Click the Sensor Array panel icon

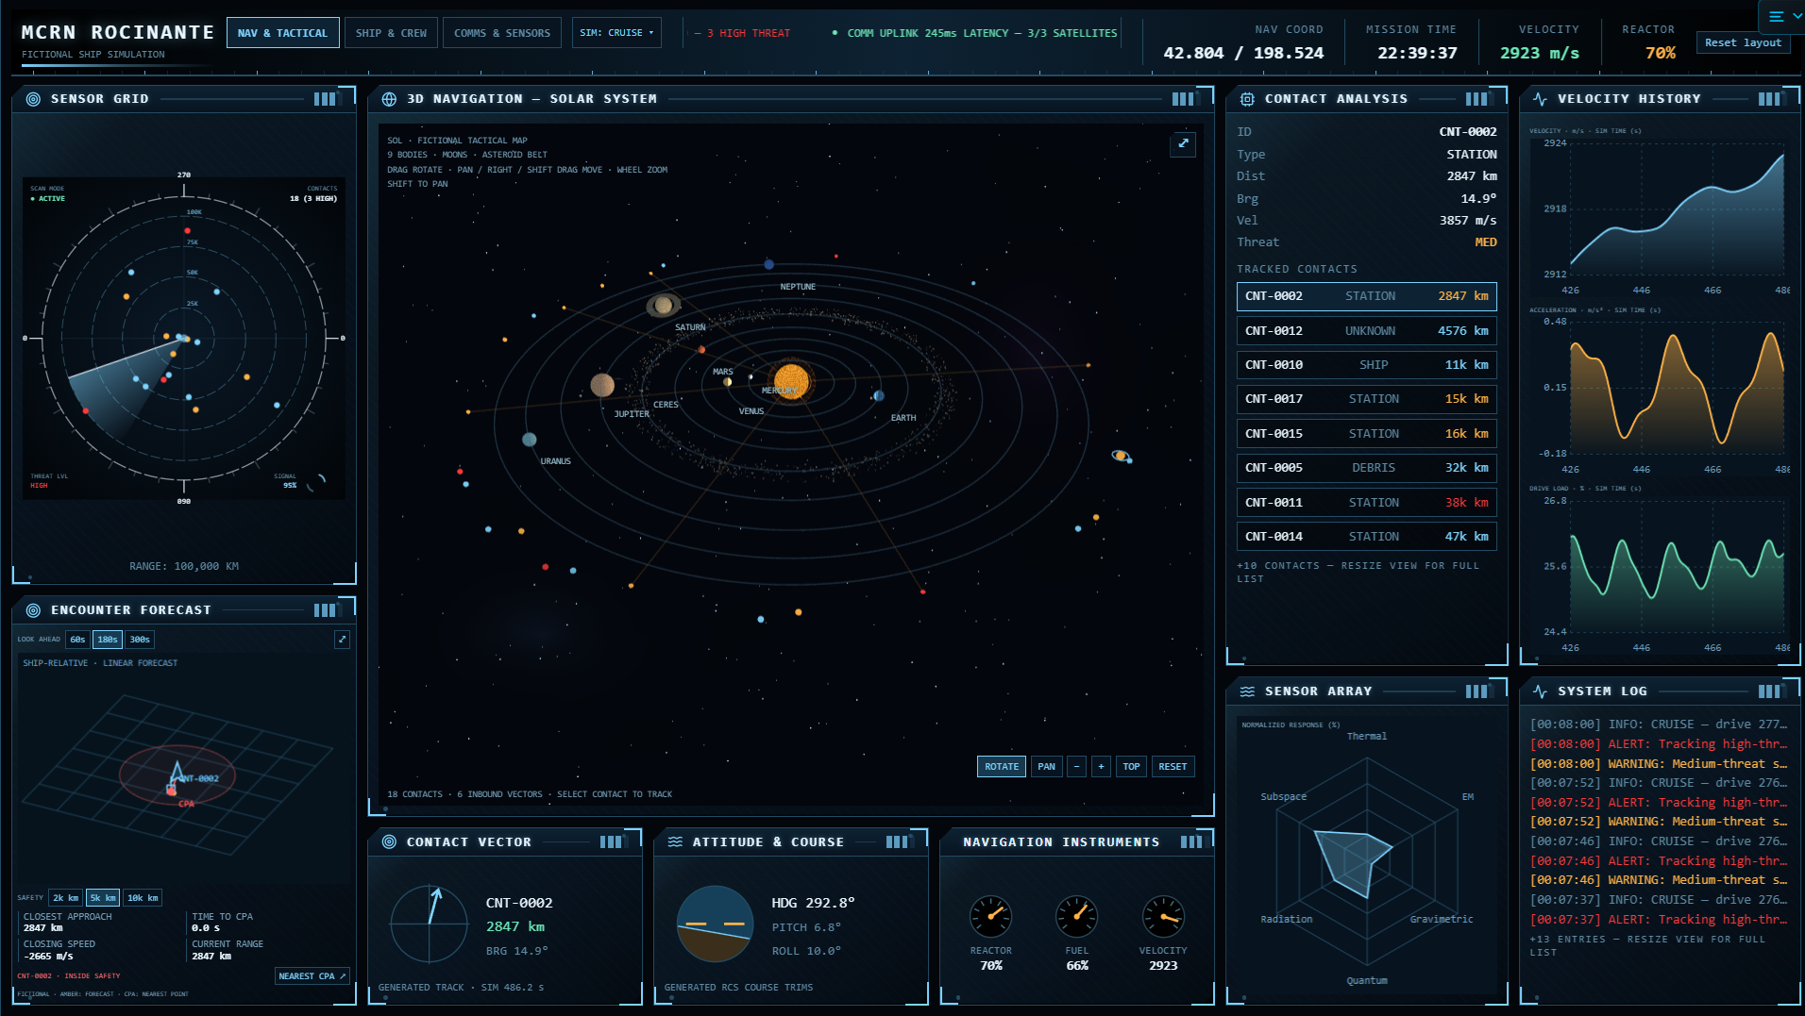point(1247,691)
